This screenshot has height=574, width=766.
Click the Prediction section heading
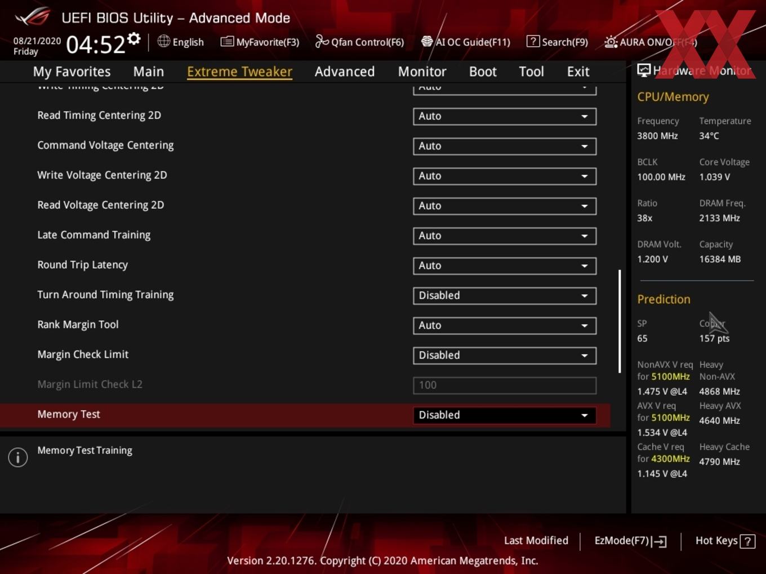[x=663, y=299]
